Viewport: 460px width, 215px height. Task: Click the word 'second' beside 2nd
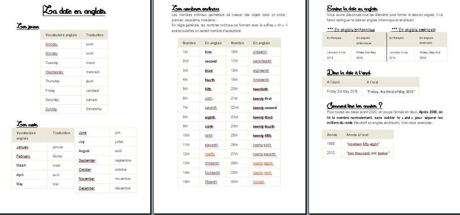click(x=211, y=61)
